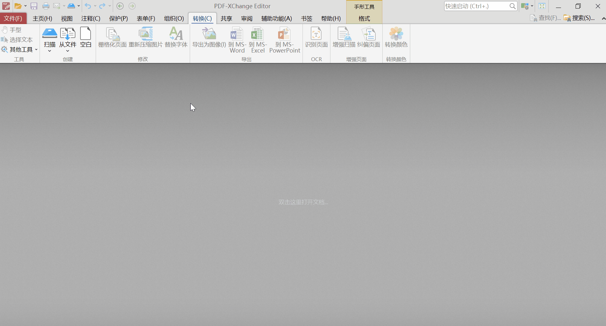The width and height of the screenshot is (606, 326).
Task: Open the 文件(F) menu
Action: click(13, 18)
